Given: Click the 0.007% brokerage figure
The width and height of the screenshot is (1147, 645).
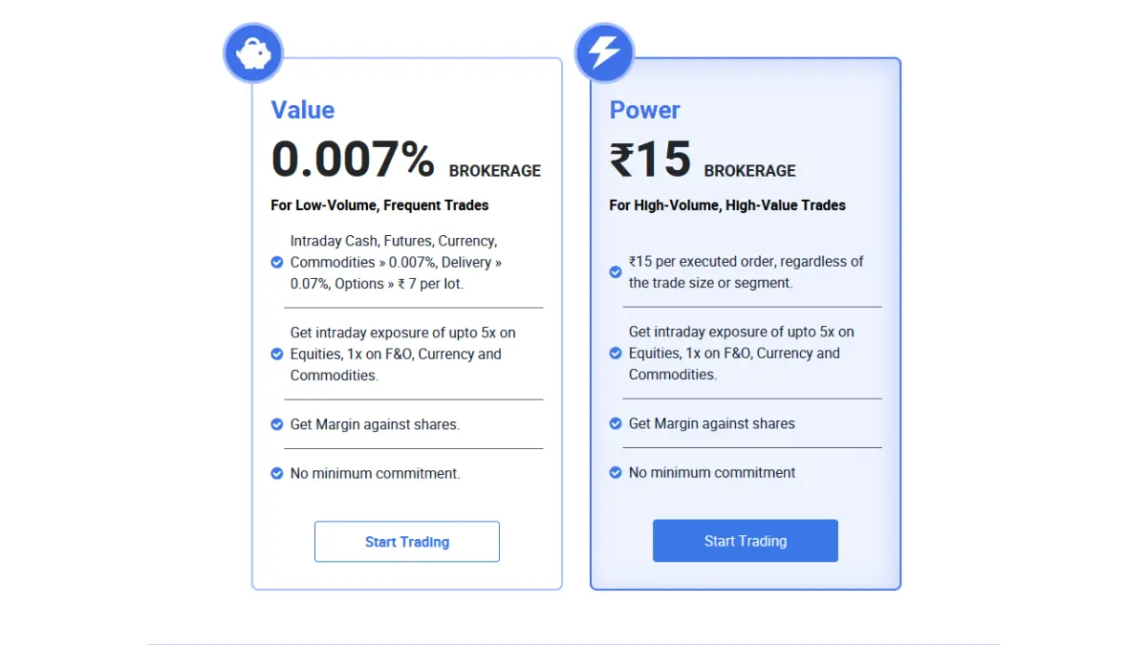Looking at the screenshot, I should [353, 160].
